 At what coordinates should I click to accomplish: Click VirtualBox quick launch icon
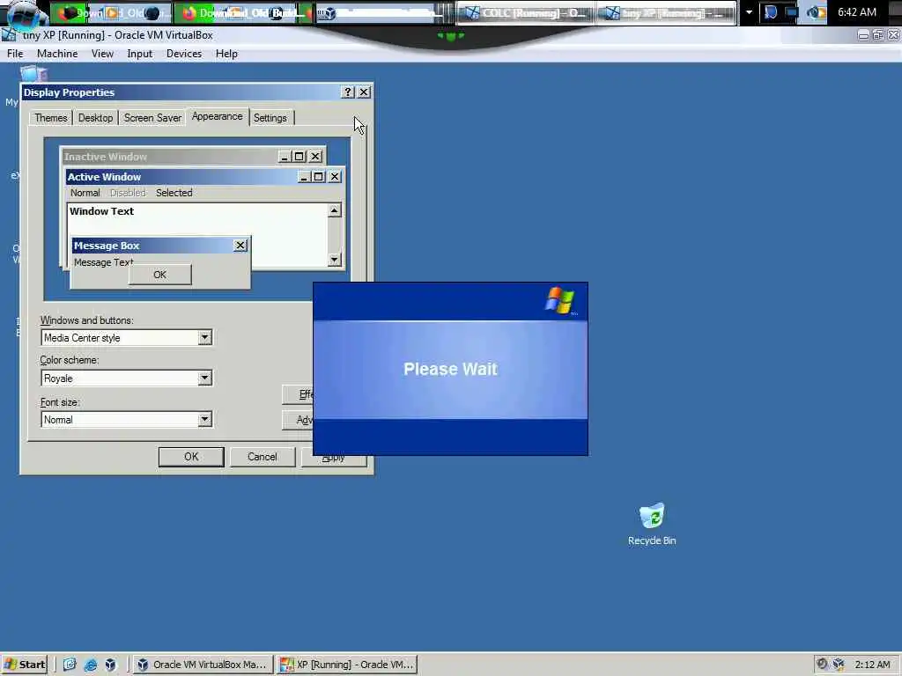[110, 665]
